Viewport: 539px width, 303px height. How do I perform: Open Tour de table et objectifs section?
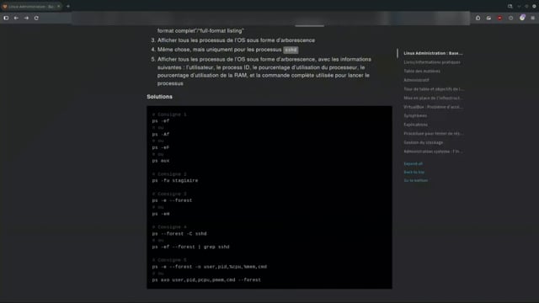434,89
